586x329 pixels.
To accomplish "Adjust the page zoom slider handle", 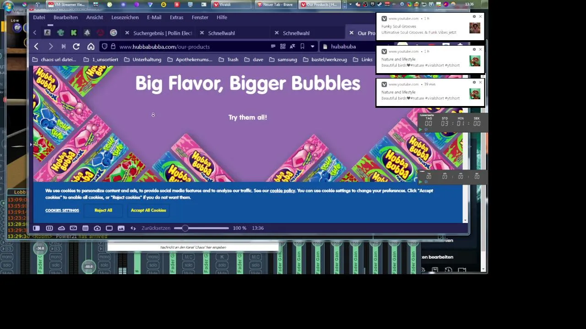I will pyautogui.click(x=185, y=228).
